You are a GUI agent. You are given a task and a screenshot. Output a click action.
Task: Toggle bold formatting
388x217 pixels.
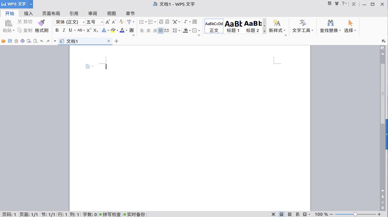[57, 30]
